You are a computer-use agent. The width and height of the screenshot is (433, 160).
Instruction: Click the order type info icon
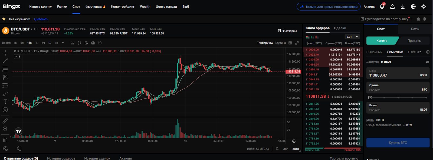pos(428,52)
